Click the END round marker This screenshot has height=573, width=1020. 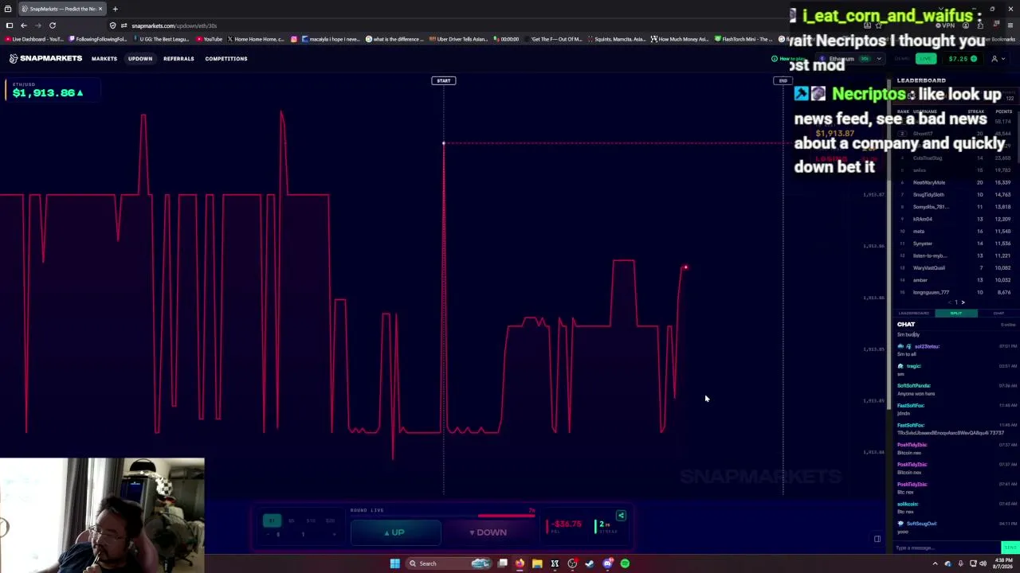783,80
